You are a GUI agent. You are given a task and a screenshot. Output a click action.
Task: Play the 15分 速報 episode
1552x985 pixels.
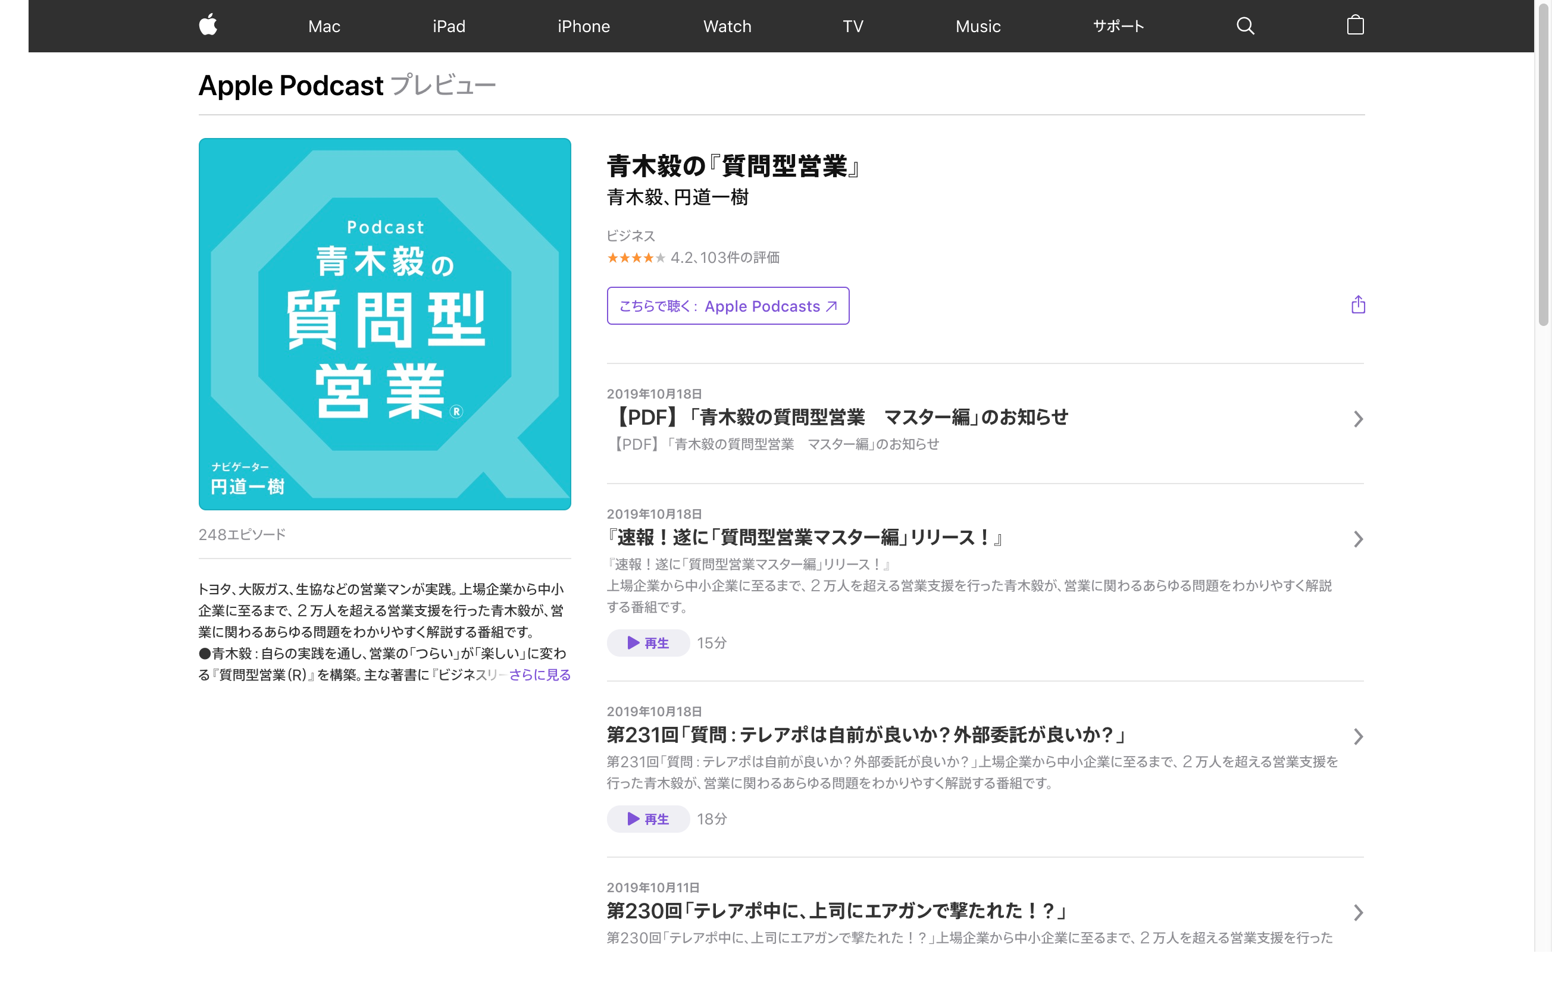(647, 643)
